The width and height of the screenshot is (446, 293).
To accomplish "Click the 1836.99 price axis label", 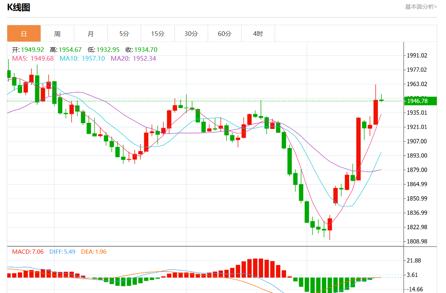I will pyautogui.click(x=417, y=213).
